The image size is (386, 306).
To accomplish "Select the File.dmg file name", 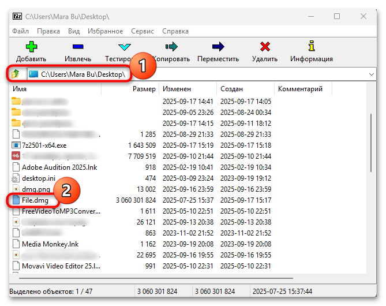I will [35, 200].
